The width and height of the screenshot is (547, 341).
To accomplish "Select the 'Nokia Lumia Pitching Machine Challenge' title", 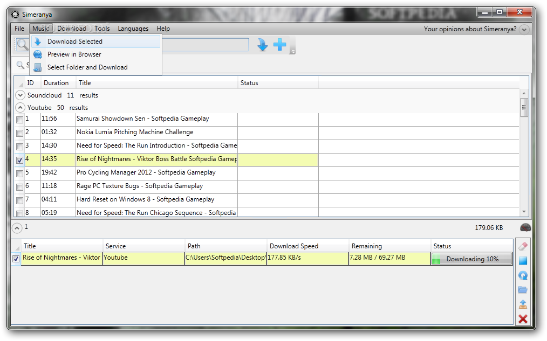I will (135, 132).
